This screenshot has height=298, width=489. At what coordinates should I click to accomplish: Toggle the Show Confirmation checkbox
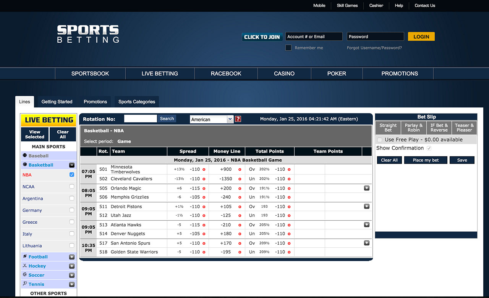click(x=429, y=148)
